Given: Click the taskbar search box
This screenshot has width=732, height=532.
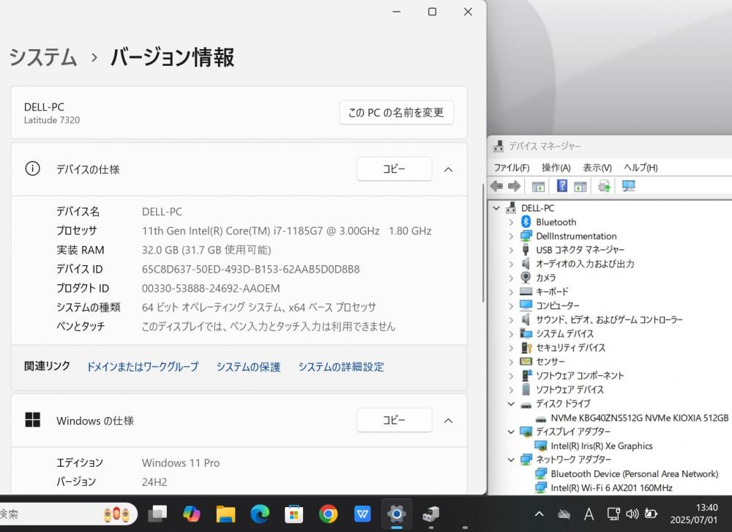Looking at the screenshot, I should click(67, 514).
